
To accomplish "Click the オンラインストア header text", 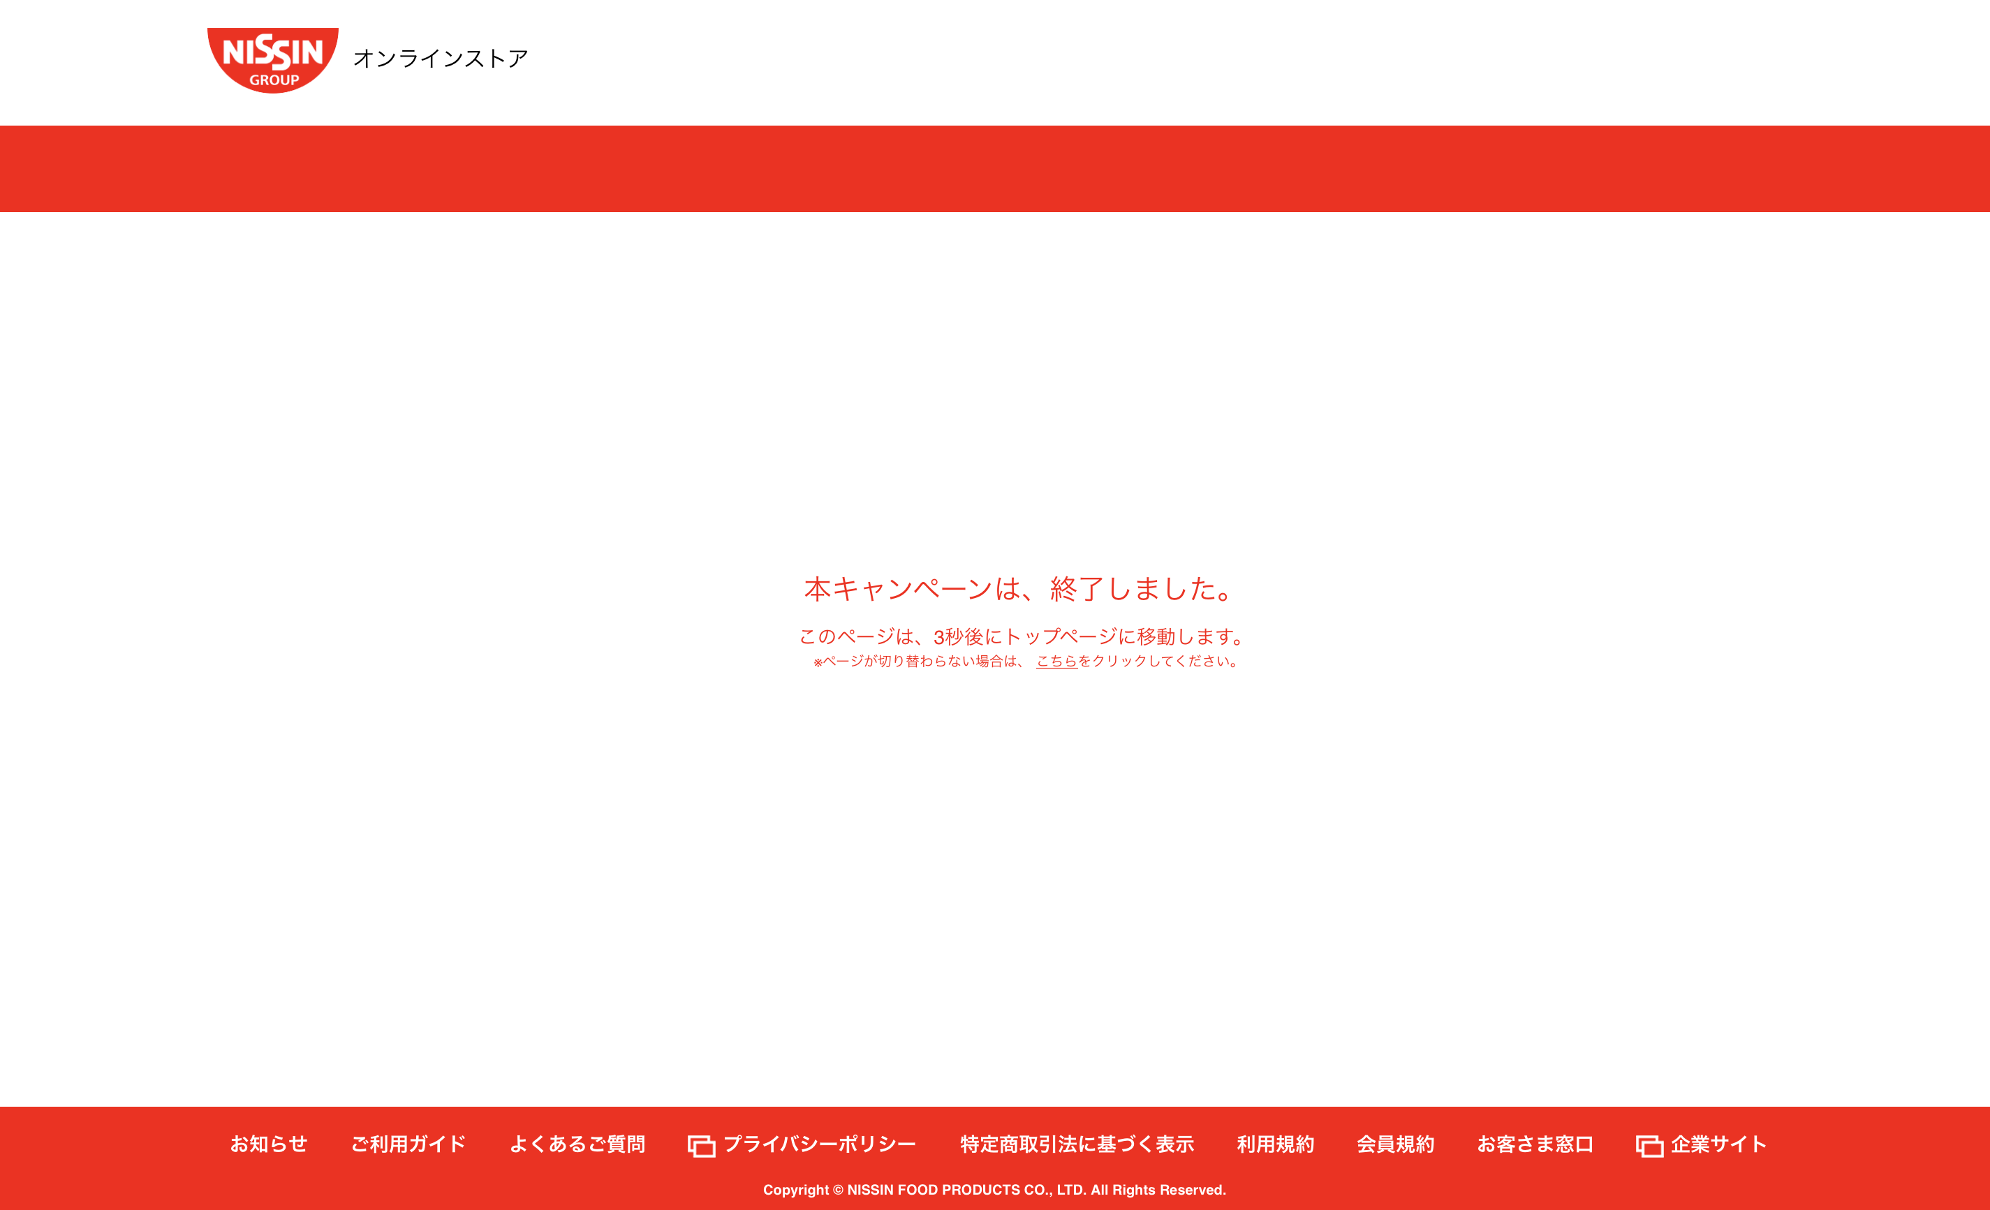I will (x=440, y=58).
